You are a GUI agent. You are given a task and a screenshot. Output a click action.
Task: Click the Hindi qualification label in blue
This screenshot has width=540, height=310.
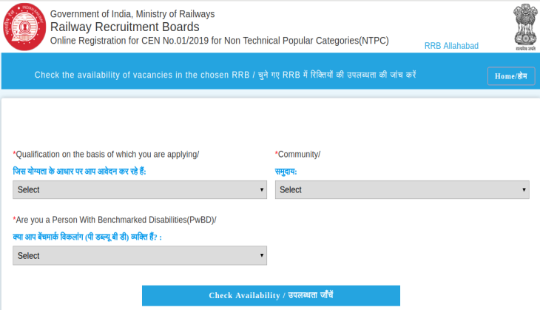(x=80, y=171)
